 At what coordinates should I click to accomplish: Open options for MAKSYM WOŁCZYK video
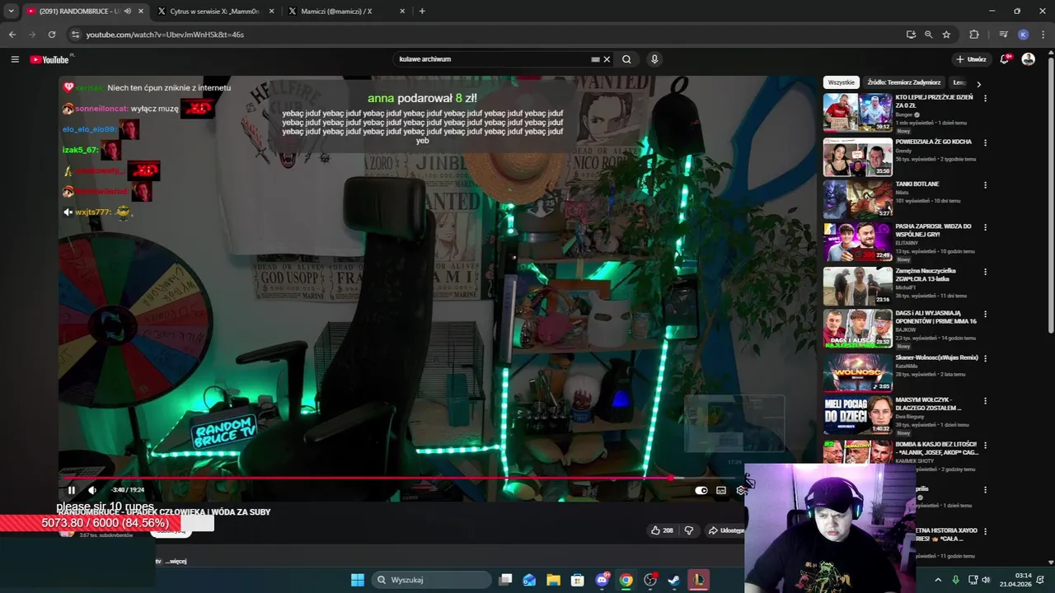point(985,401)
